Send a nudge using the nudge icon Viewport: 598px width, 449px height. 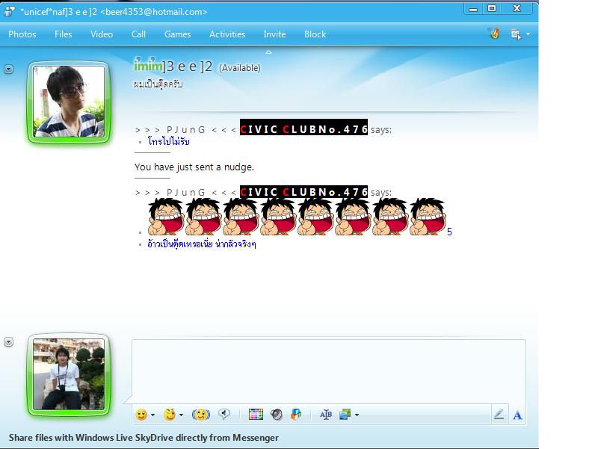pyautogui.click(x=200, y=415)
